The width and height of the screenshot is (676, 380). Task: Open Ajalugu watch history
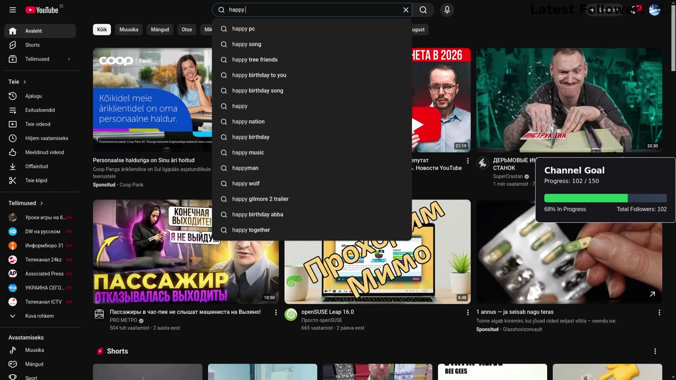coord(40,96)
